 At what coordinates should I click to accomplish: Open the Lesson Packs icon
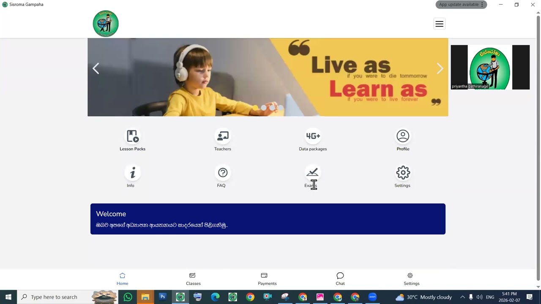tap(132, 136)
